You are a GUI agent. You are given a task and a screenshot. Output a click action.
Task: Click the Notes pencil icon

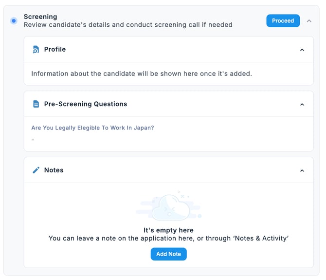tap(36, 170)
